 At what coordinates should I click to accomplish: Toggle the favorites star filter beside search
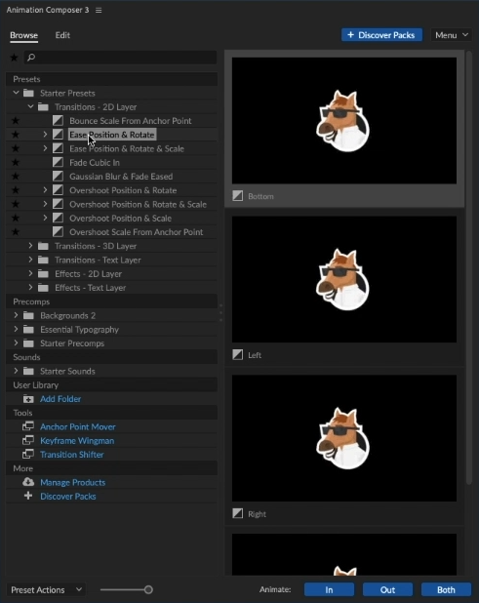pos(15,58)
